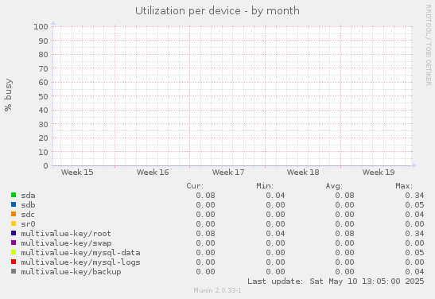This screenshot has width=435, height=299.
Task: Click the 'Last update' timestamp text
Action: (x=336, y=282)
